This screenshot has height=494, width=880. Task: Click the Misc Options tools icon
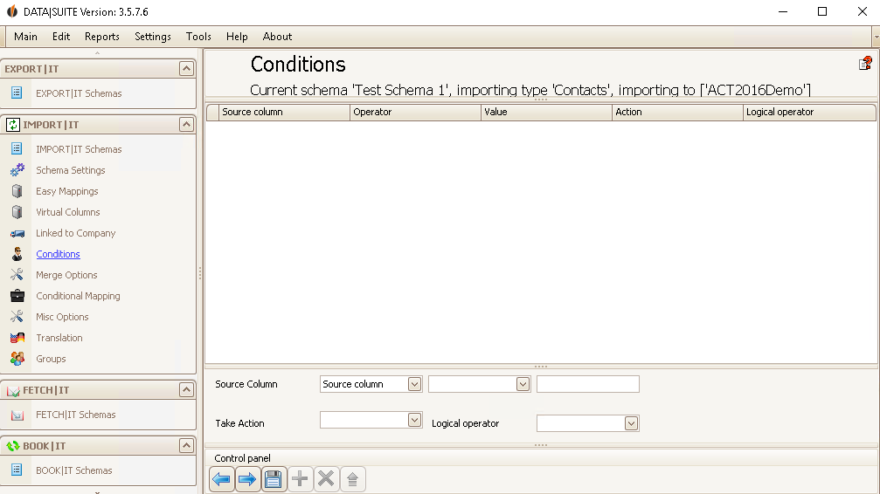[17, 317]
